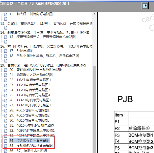Click document icon beside item 34
Viewport: 154px width, 153px height.
tap(6, 141)
